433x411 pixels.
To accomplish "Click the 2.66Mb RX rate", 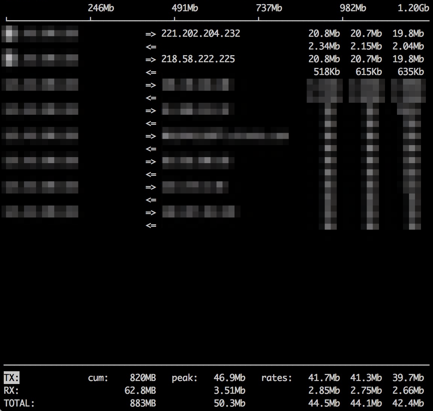I will (408, 391).
